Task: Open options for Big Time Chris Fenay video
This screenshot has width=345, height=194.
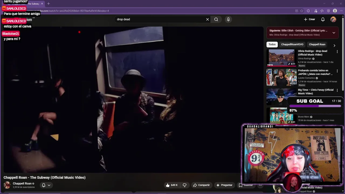Action: pos(337,90)
